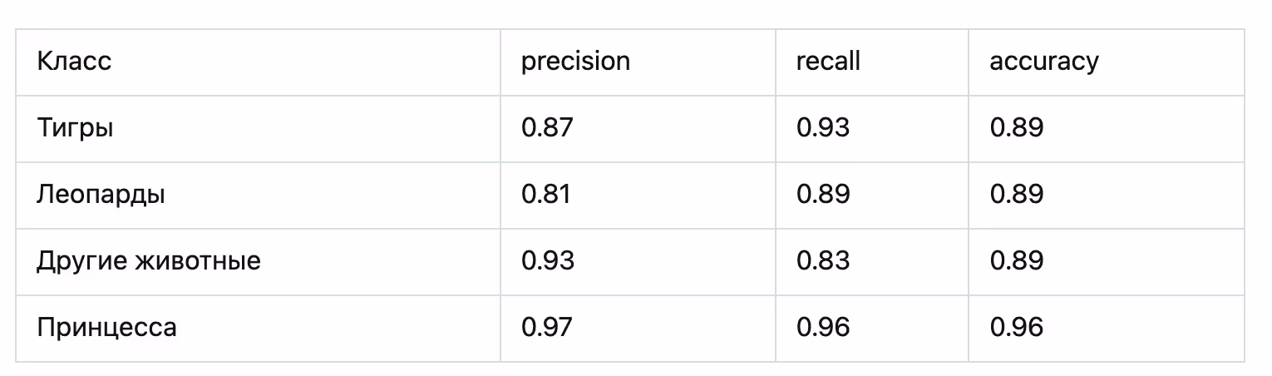Viewport: 1272px width, 376px height.
Task: Select the Принцесса row label
Action: coord(106,328)
